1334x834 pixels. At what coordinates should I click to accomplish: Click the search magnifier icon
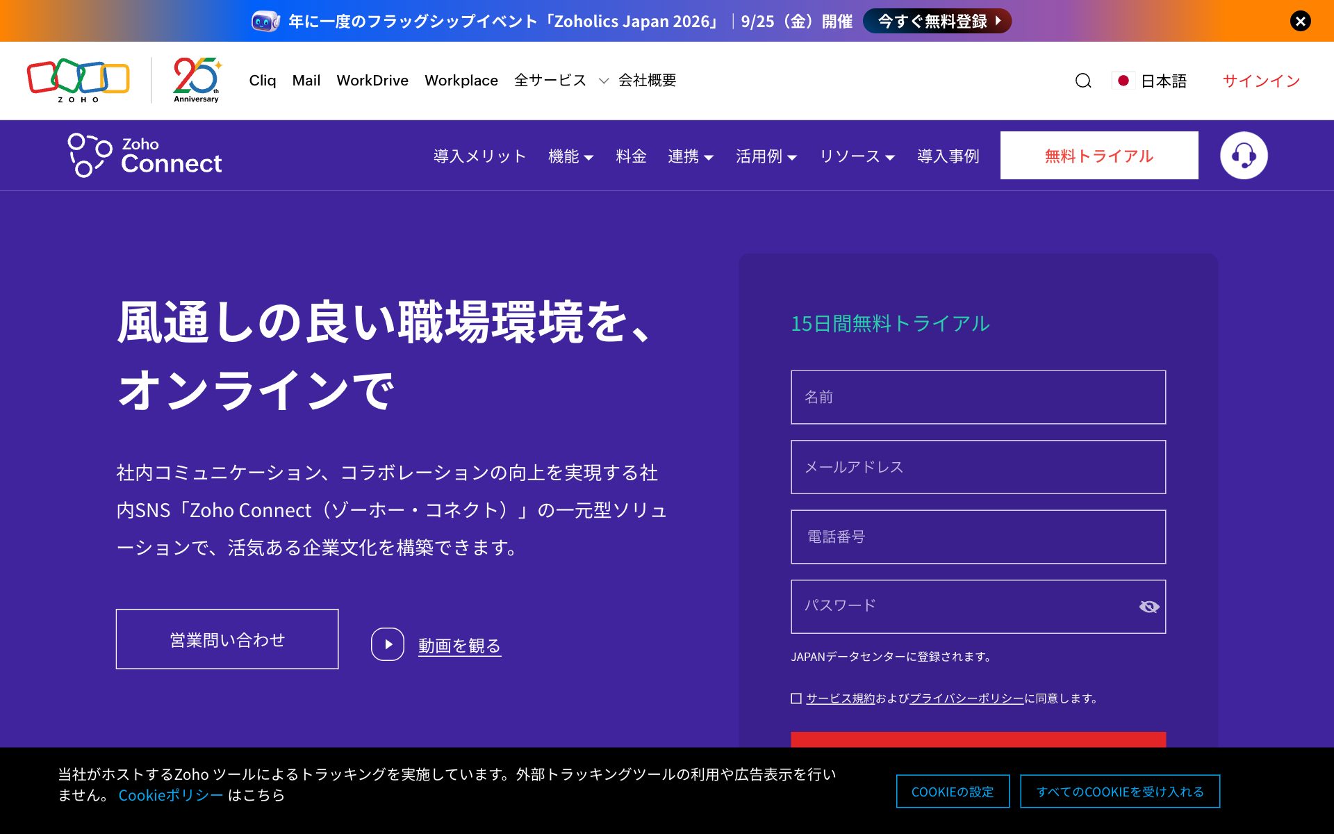coord(1083,81)
